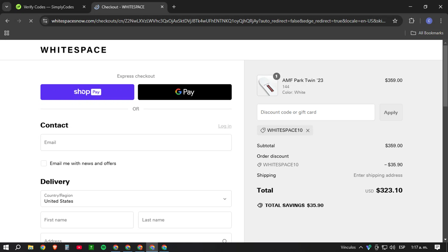
Task: Click the browser forward arrow
Action: click(x=19, y=21)
